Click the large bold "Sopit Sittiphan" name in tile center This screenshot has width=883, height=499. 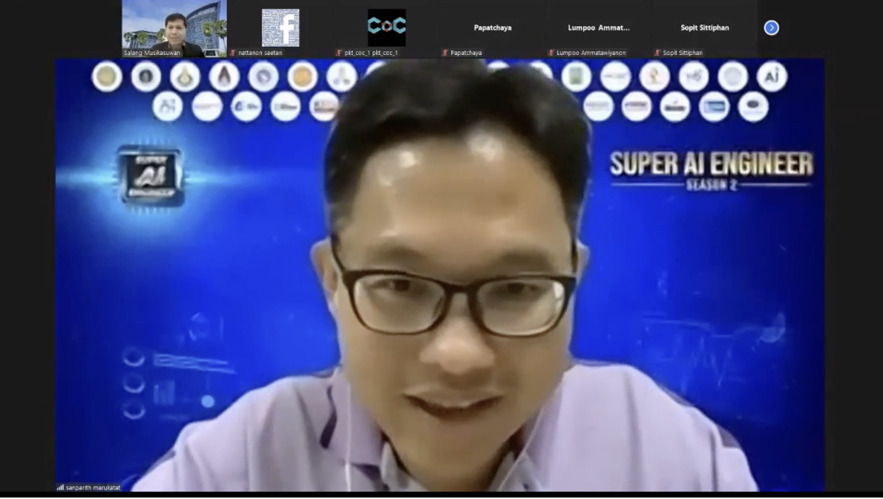click(x=704, y=27)
